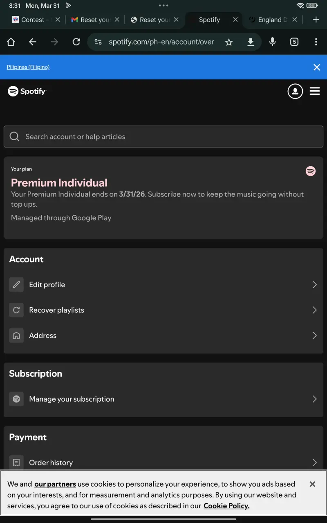
Task: Click the Spotify logo in header
Action: [27, 91]
